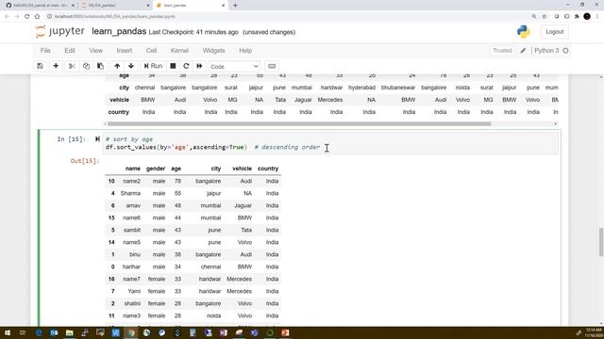Click the Trusted notebook indicator
The width and height of the screenshot is (604, 339).
[502, 51]
